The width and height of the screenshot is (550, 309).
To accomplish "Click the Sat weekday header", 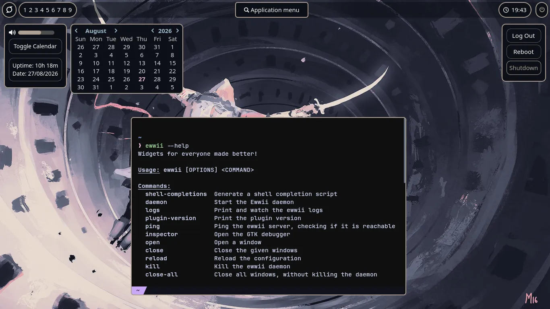I will click(x=172, y=39).
